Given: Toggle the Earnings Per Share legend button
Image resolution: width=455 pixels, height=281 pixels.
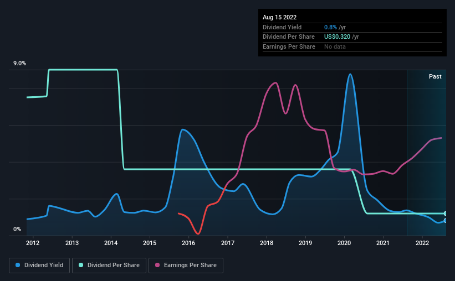Looking at the screenshot, I should [186, 266].
